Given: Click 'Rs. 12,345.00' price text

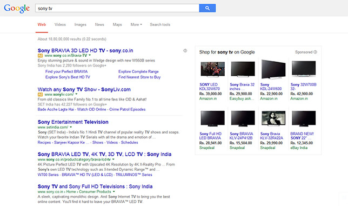Looking at the screenshot, I should 302,143.
